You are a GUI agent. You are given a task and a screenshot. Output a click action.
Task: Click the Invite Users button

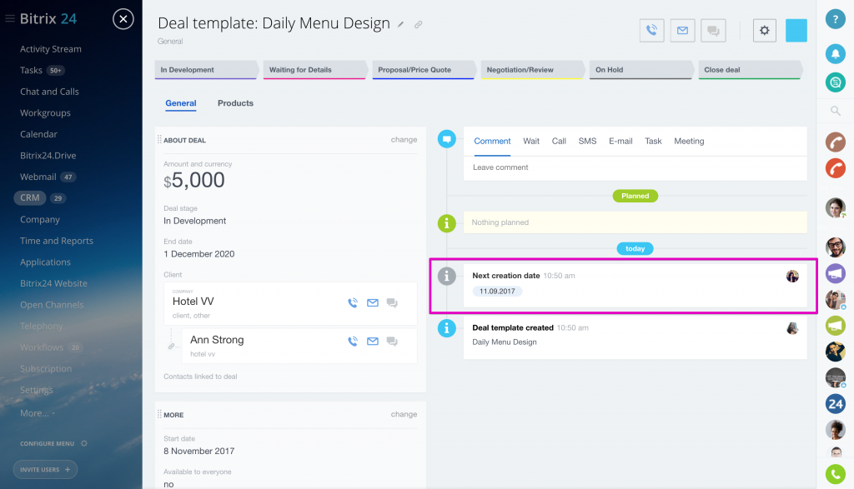pyautogui.click(x=45, y=469)
